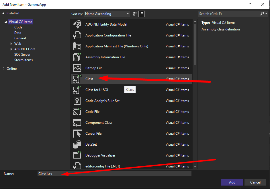Screen dimensions: 270x189
Task: Click the Code Analysis Rule Set icon
Action: pyautogui.click(x=77, y=101)
